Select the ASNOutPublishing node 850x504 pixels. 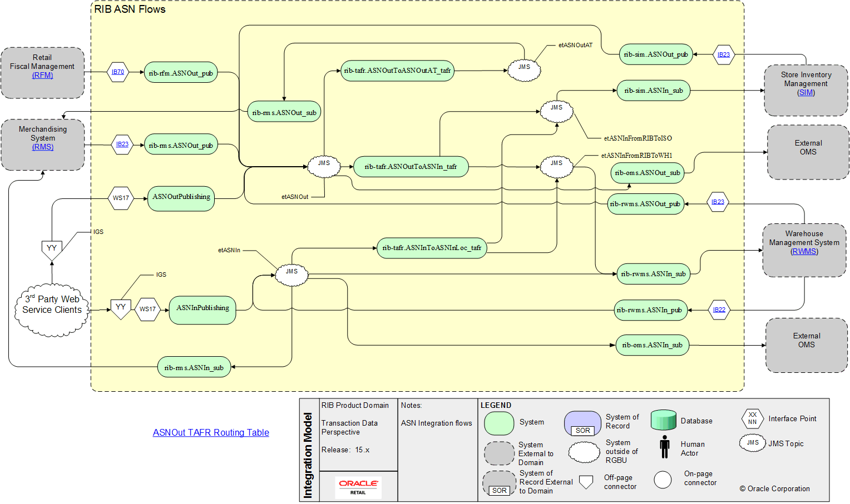coord(181,198)
